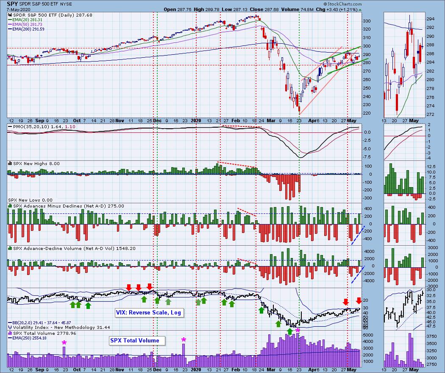Click the Net A-D Vol 1548.20 indicator label
This screenshot has width=445, height=373.
[74, 248]
